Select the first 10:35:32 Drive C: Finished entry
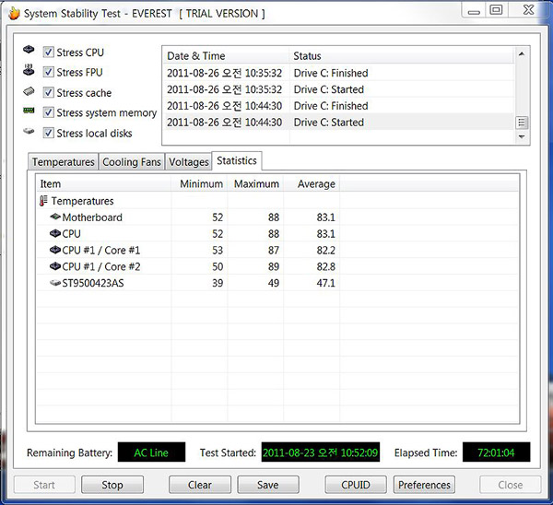Image resolution: width=553 pixels, height=505 pixels. (338, 73)
